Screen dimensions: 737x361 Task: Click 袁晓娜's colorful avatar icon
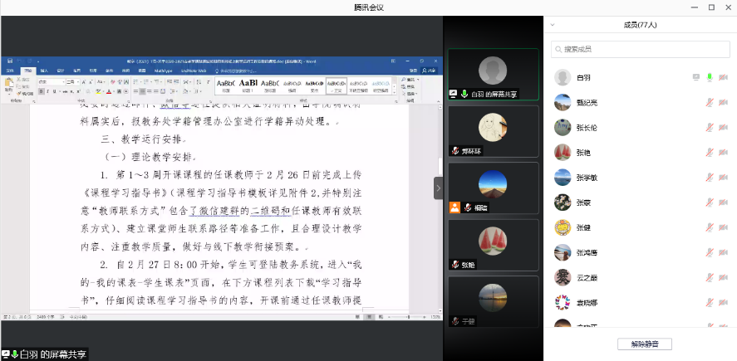[x=563, y=301]
